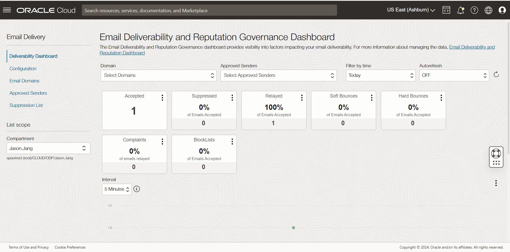Go to Configuration in sidebar
The width and height of the screenshot is (510, 252).
point(23,69)
